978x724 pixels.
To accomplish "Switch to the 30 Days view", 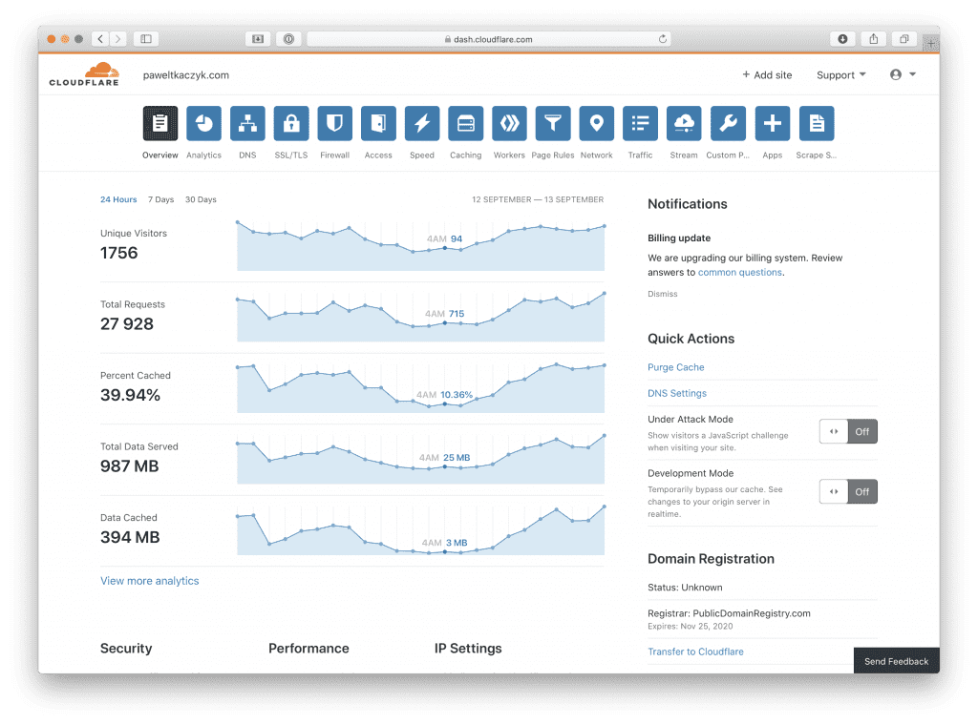I will pos(201,199).
